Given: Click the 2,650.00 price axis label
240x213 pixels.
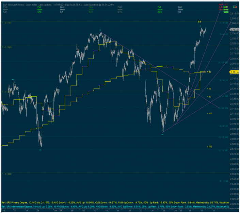Looking at the screenshot, I should pos(235,174).
